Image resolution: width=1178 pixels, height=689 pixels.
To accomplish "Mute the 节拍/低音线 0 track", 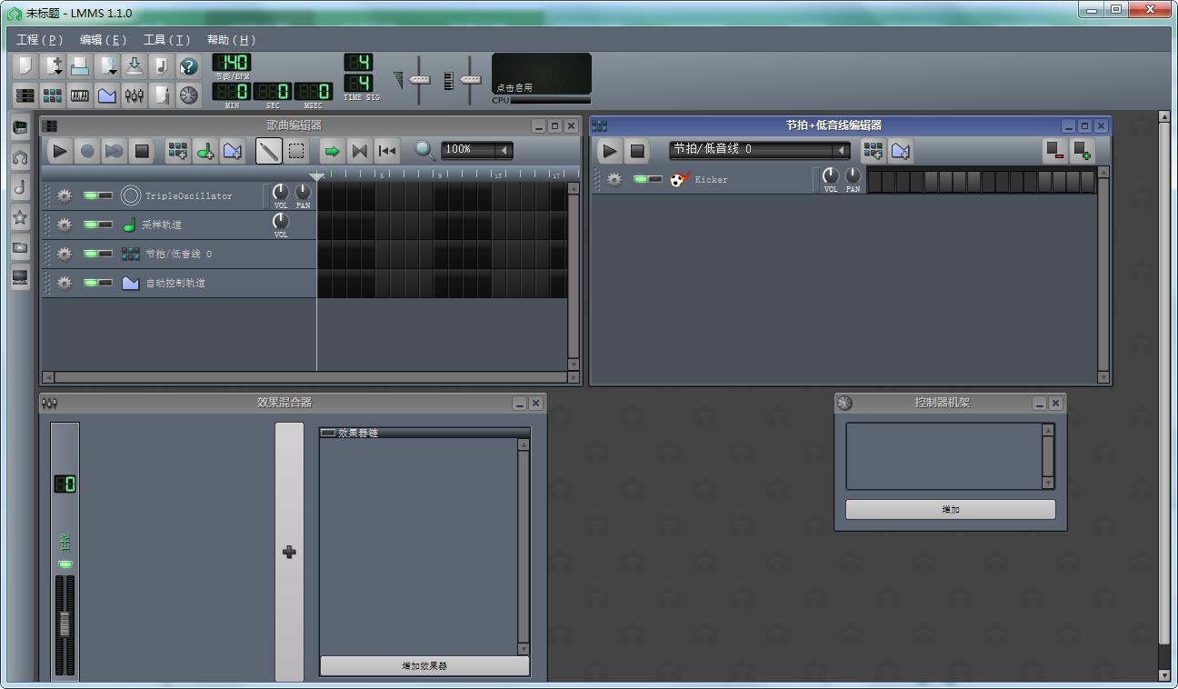I will click(x=90, y=254).
